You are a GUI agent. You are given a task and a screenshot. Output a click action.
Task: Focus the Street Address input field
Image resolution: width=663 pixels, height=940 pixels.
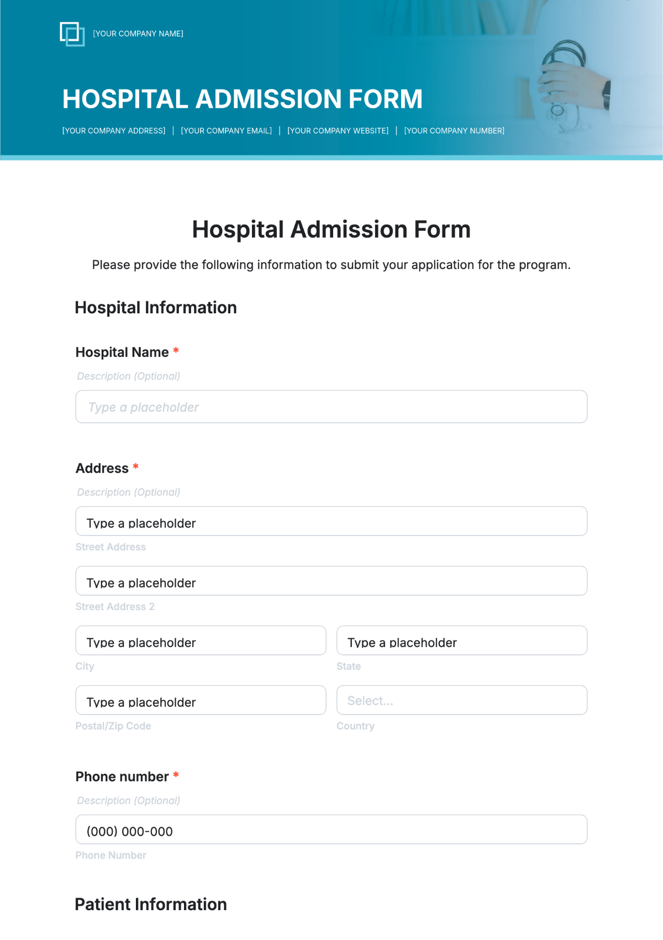pos(331,521)
